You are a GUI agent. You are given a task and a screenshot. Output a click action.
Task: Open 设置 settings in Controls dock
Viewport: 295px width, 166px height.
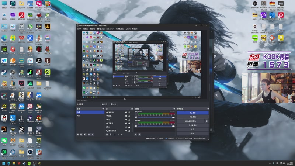coord(192,129)
